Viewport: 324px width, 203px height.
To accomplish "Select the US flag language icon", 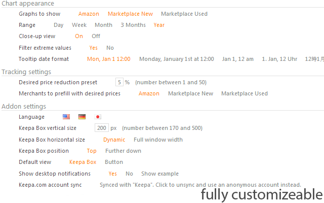I will pos(66,117).
